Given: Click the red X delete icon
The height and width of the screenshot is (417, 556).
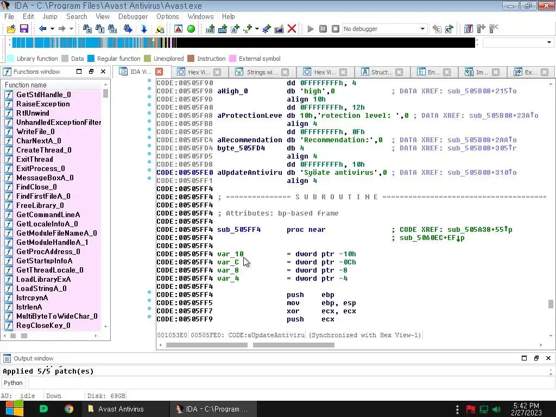Looking at the screenshot, I should 292,29.
